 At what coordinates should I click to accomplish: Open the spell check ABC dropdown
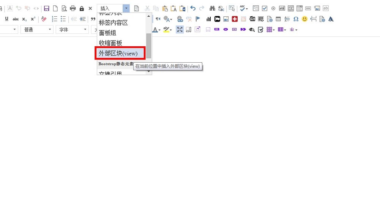[244, 8]
